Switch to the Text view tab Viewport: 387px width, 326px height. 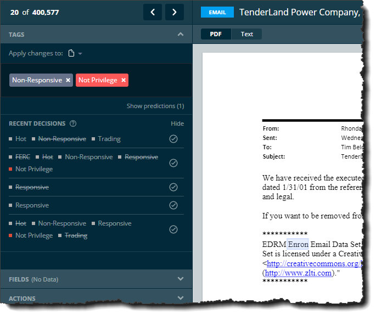[246, 34]
